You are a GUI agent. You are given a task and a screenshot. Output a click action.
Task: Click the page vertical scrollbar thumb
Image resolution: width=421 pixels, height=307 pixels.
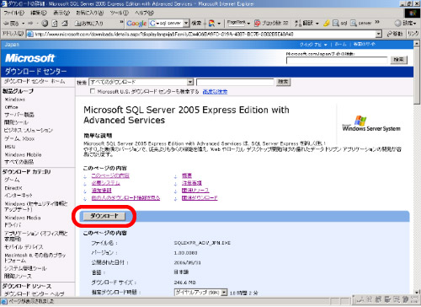click(417, 76)
